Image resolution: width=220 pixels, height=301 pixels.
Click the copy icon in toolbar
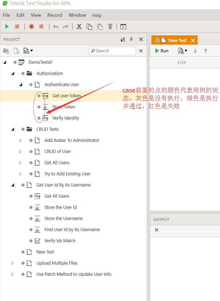click(89, 27)
